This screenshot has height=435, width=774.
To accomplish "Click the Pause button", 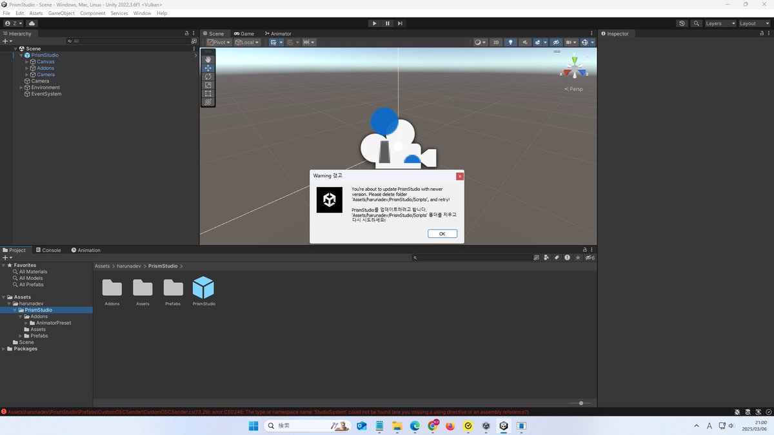I will coord(387,23).
